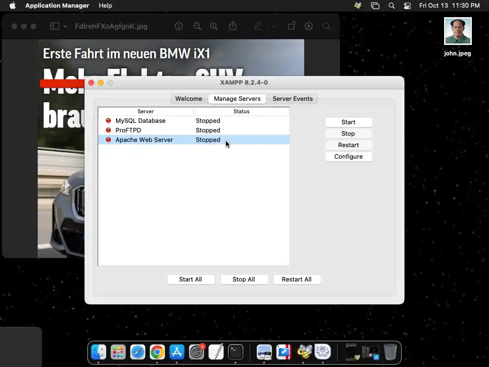
Task: Click the window-stack icon in the menu bar
Action: [x=375, y=6]
